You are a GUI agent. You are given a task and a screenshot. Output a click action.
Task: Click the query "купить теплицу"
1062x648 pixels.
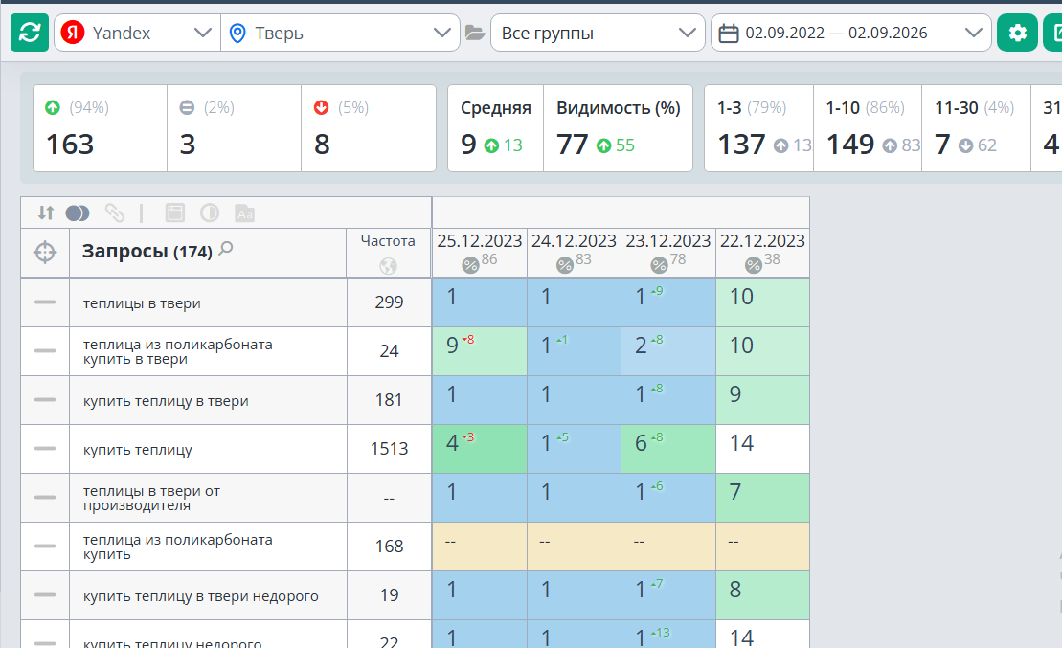click(138, 450)
